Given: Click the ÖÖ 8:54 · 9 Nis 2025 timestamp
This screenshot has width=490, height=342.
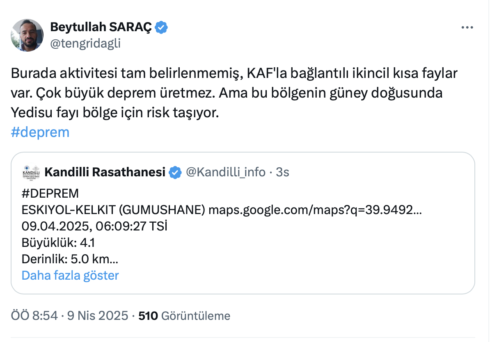Looking at the screenshot, I should 70,316.
